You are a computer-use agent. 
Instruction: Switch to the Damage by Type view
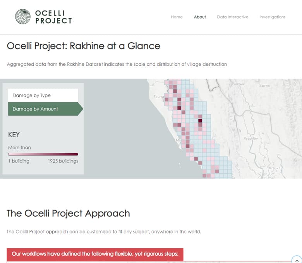click(43, 96)
